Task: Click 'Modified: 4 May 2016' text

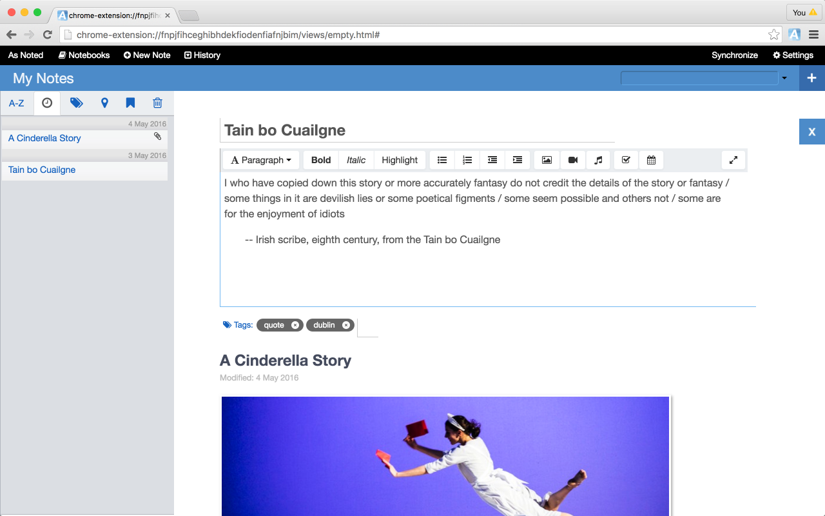Action: [259, 378]
